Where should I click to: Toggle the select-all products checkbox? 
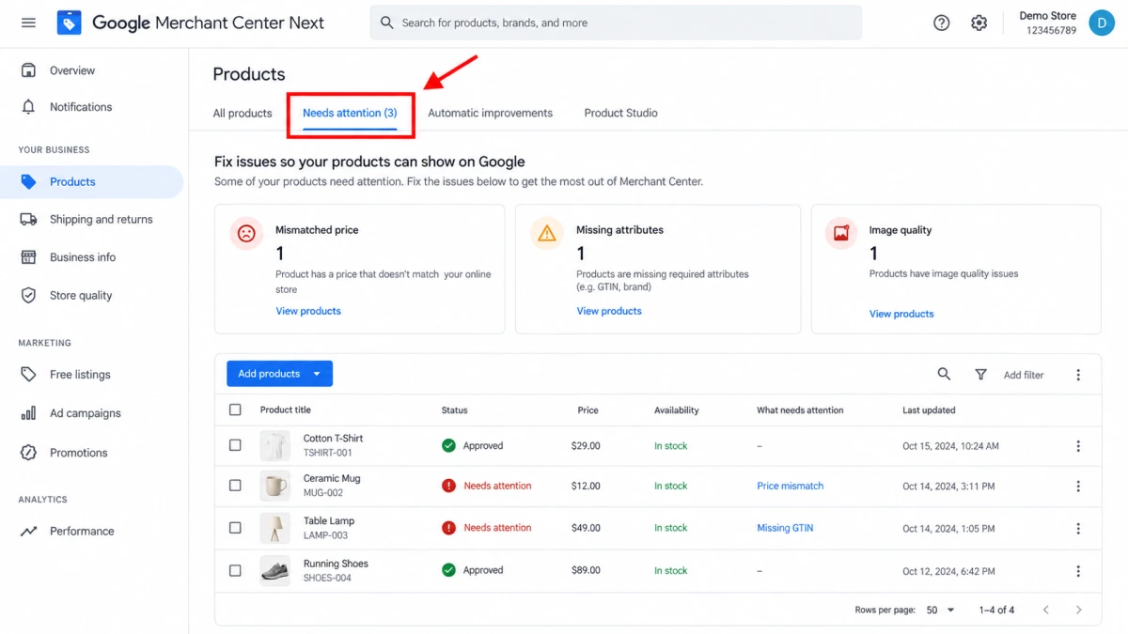coord(235,410)
